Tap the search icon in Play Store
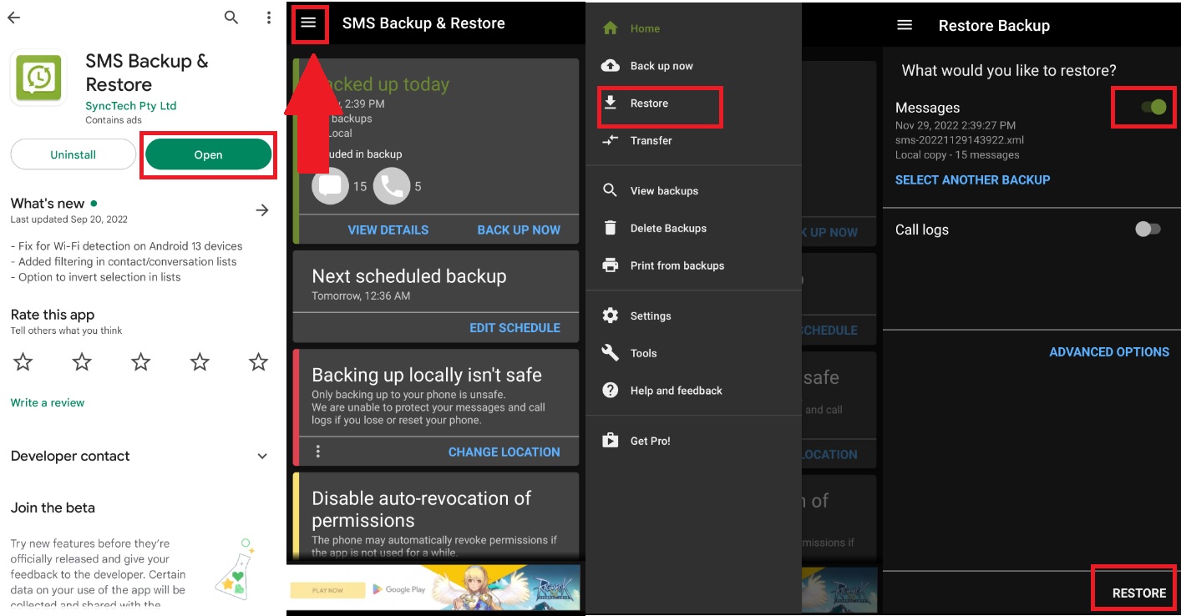Screen dimensions: 1181x616 click(231, 18)
